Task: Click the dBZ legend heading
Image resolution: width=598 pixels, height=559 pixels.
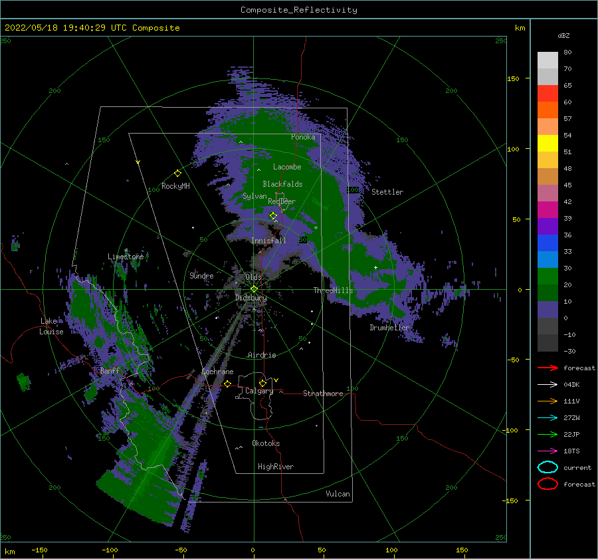Action: [563, 35]
